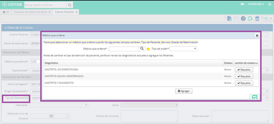The image size is (274, 124).
Task: Search doctors with magnifier in dialog
Action: tap(142, 49)
